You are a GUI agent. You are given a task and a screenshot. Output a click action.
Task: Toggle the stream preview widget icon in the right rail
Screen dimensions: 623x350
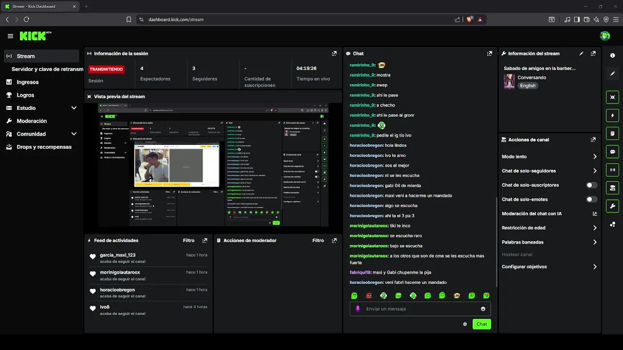tap(612, 97)
